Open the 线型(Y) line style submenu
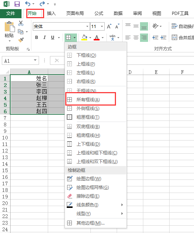This screenshot has width=194, height=233. (x=96, y=214)
